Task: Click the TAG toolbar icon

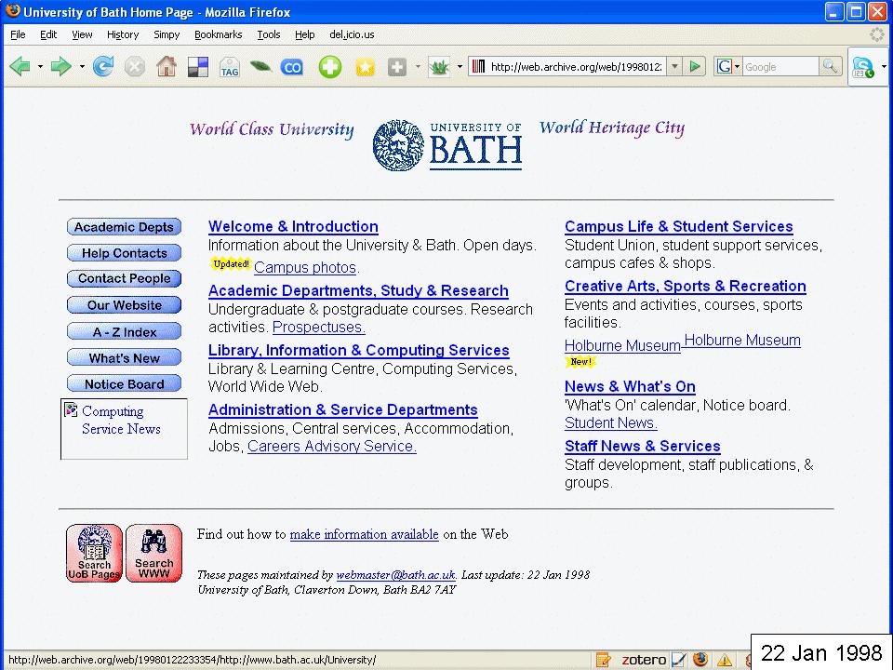Action: coord(230,67)
